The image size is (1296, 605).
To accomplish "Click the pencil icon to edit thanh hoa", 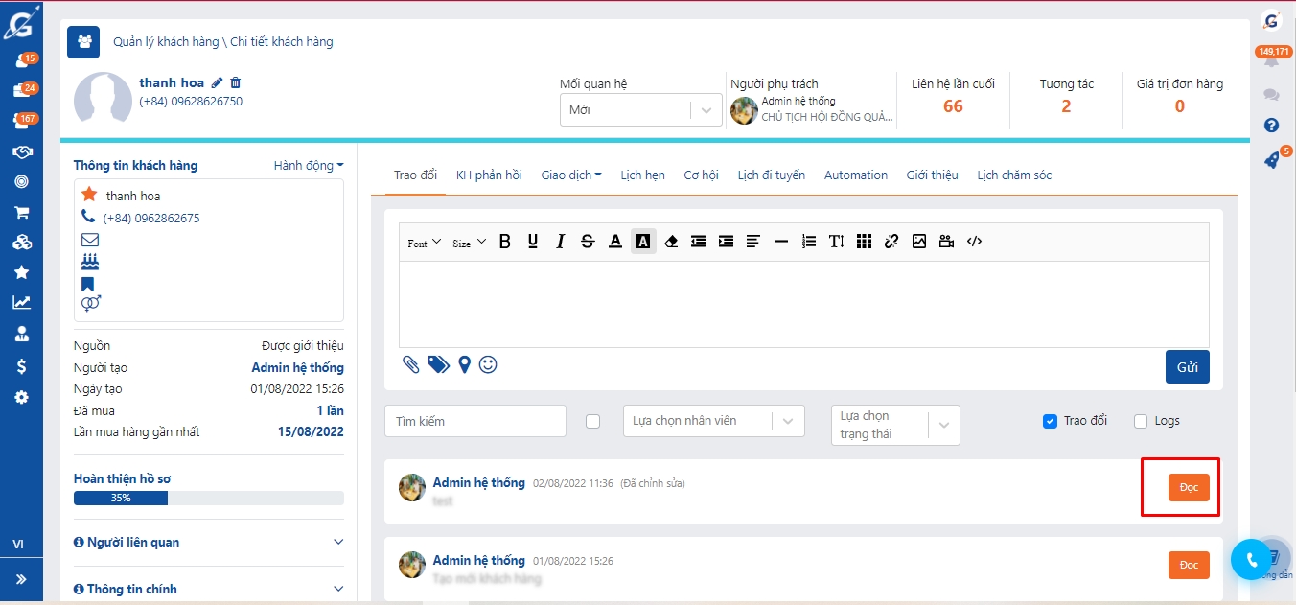I will 218,83.
